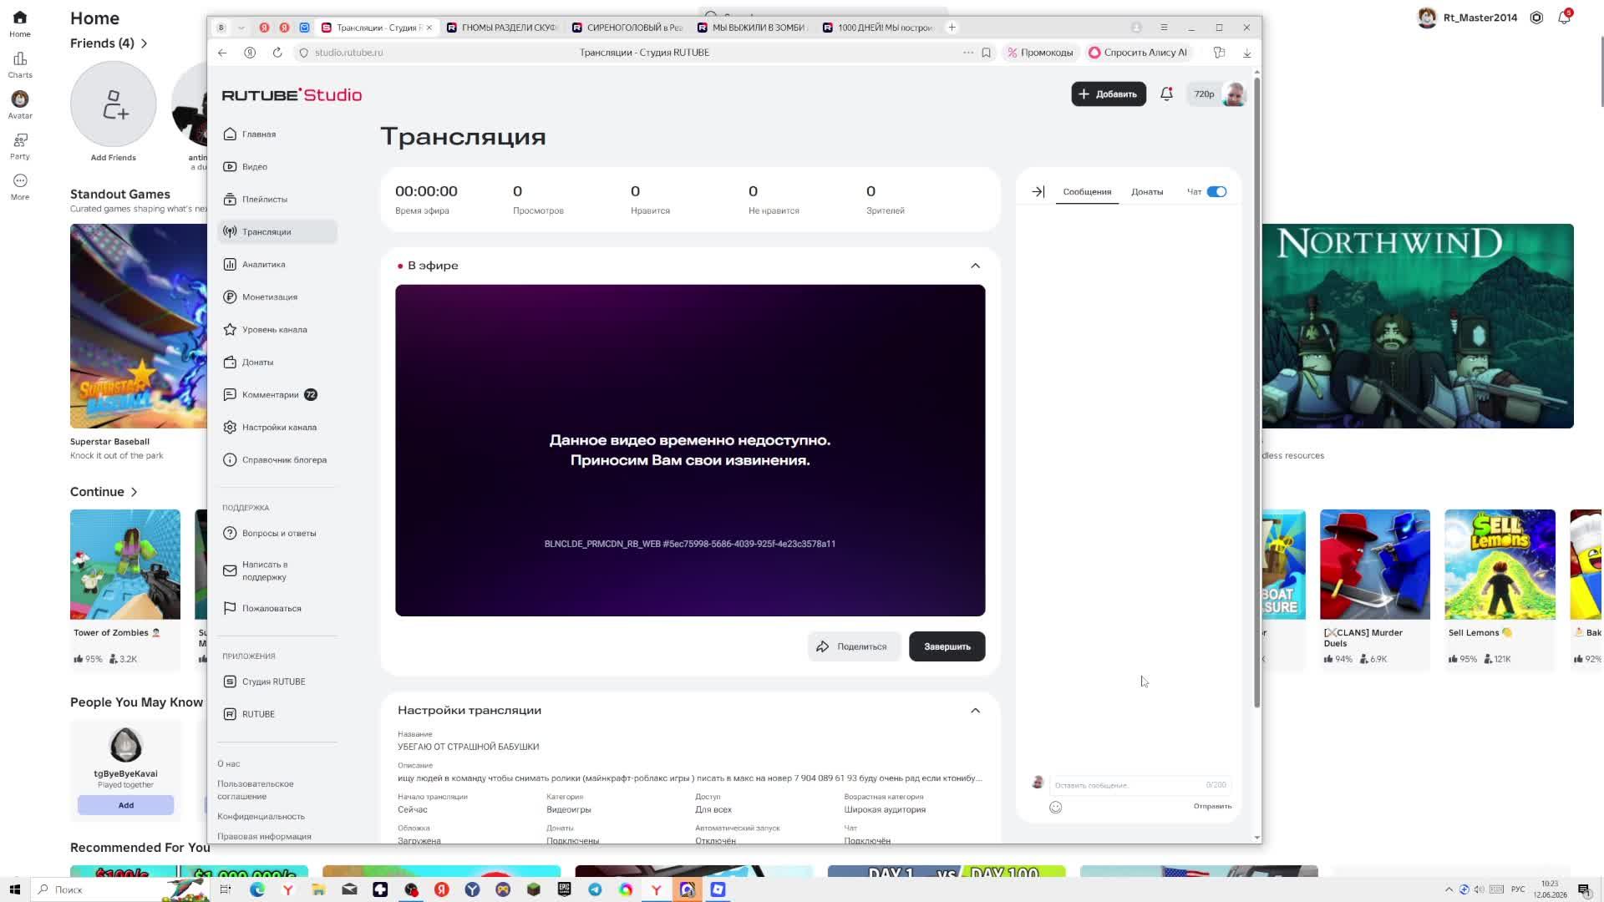The image size is (1604, 902).
Task: Open Charts in Roblox sidebar
Action: click(x=20, y=64)
